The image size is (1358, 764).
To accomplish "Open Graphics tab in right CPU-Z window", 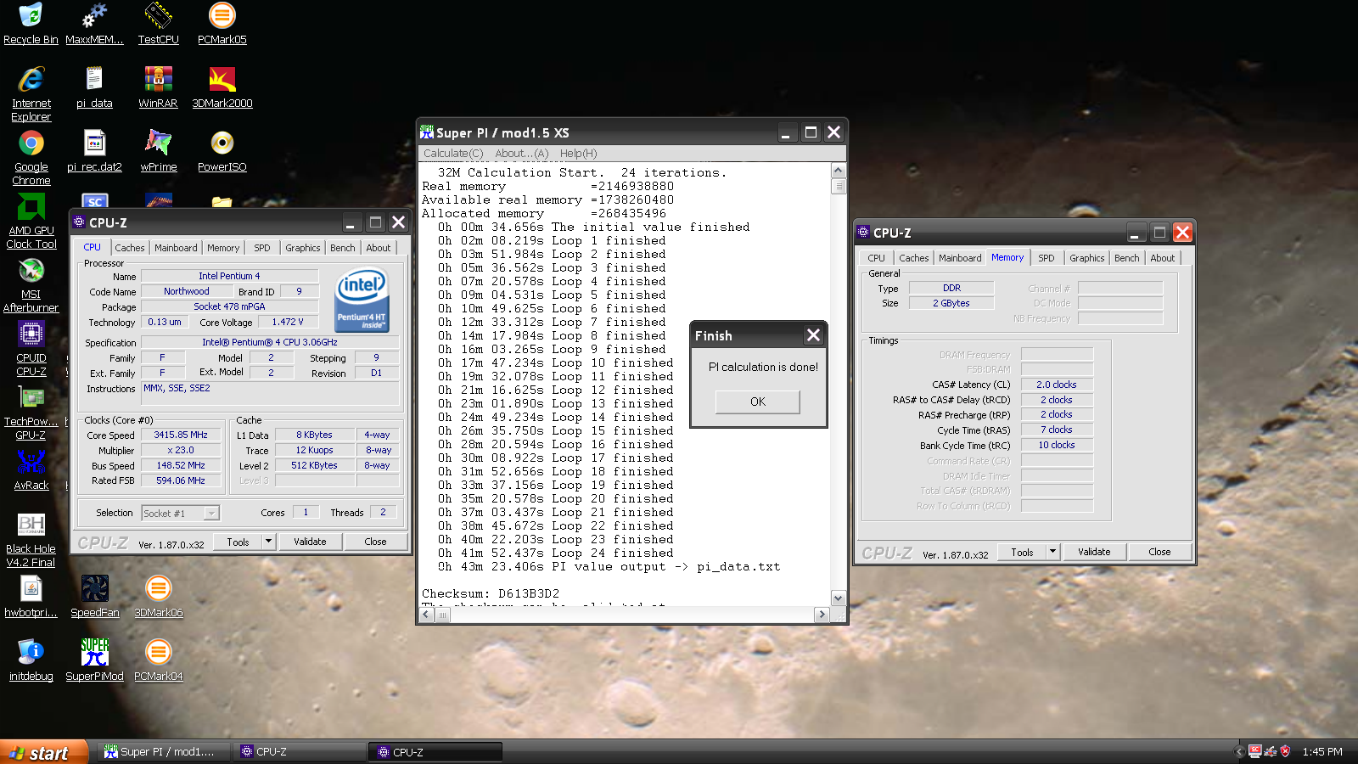I will pyautogui.click(x=1087, y=258).
